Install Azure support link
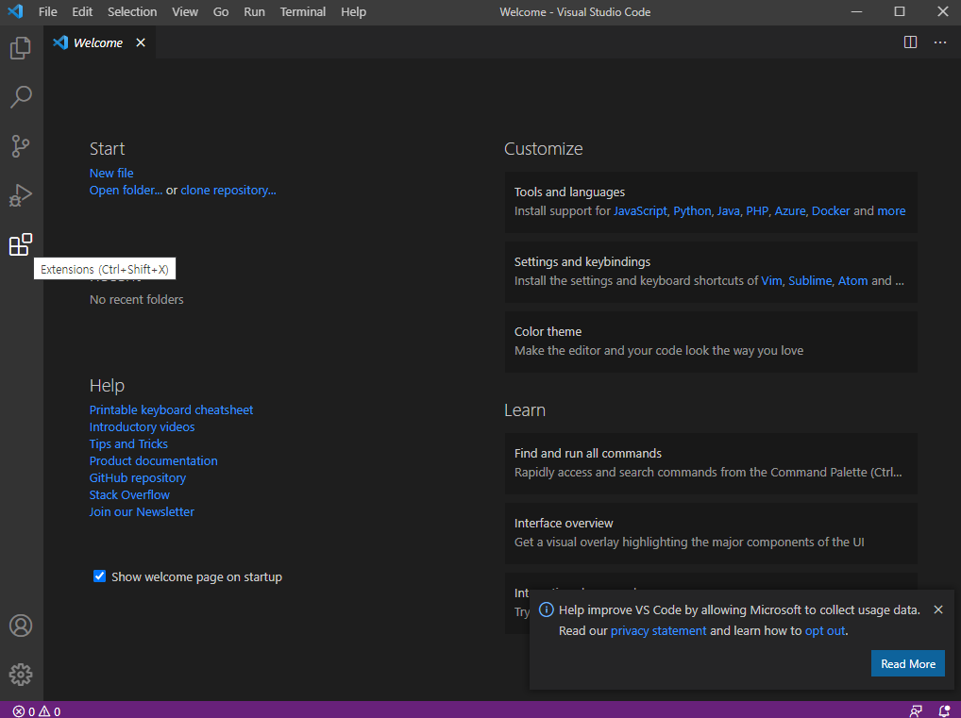Viewport: 961px width, 718px height. click(790, 210)
